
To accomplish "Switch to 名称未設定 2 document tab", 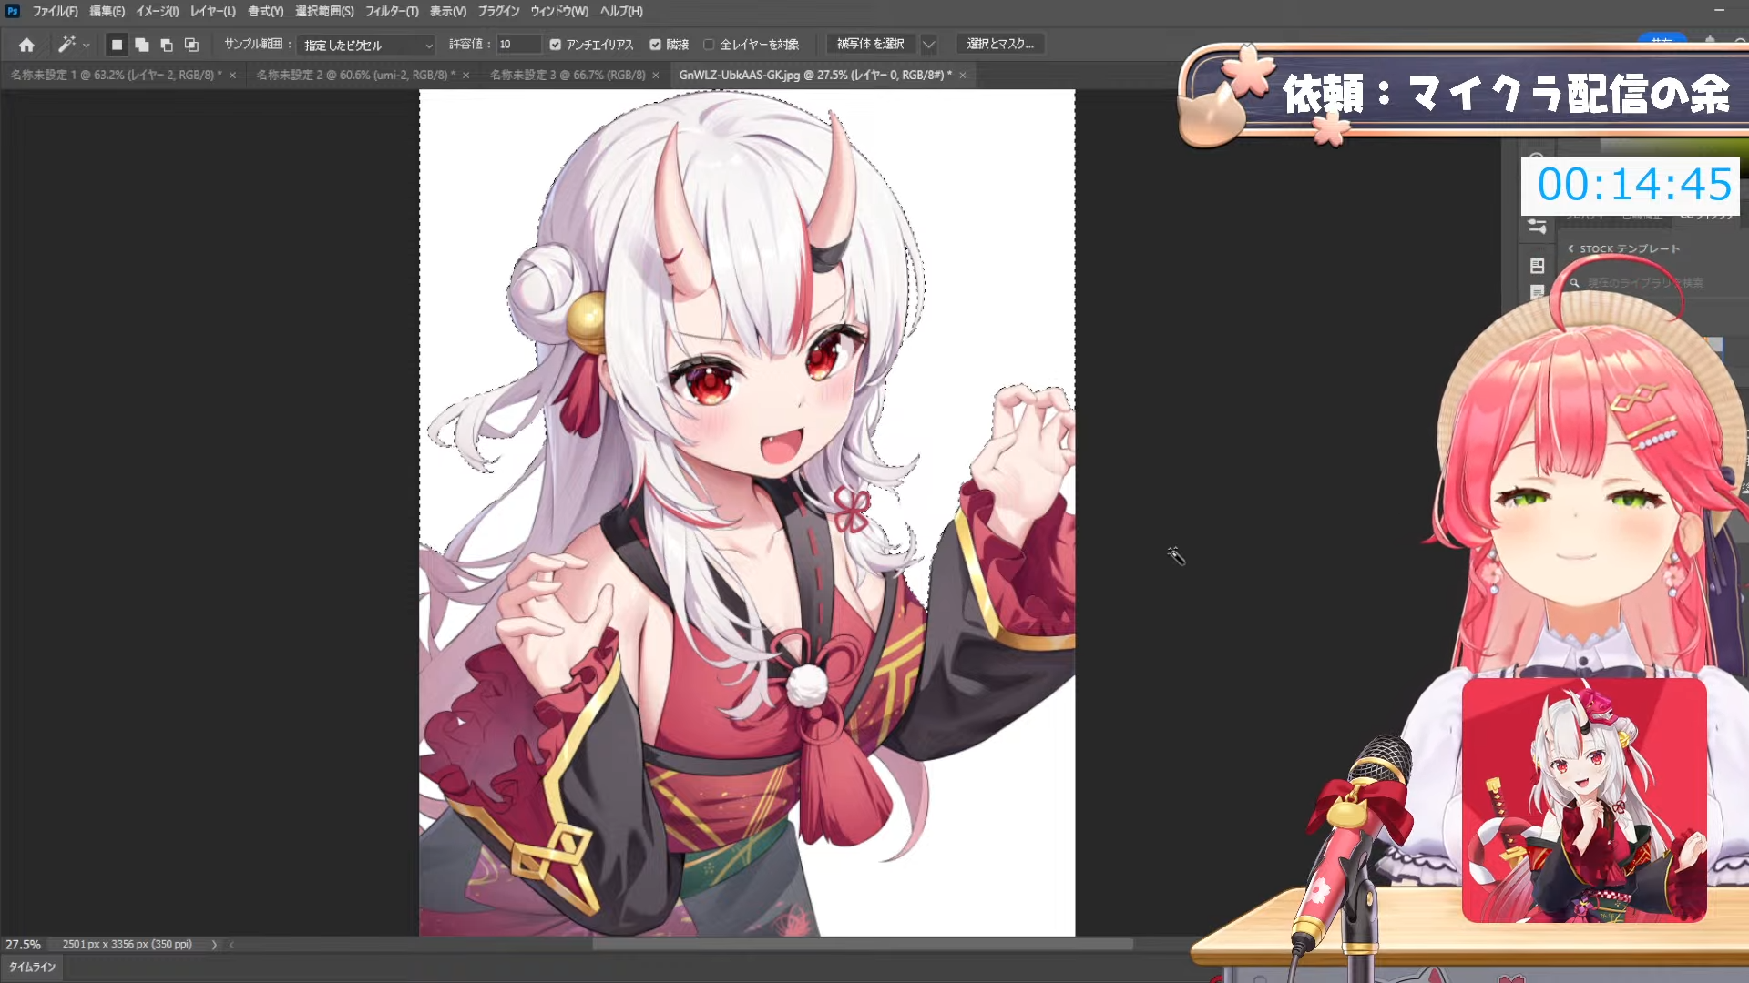I will 355,75.
